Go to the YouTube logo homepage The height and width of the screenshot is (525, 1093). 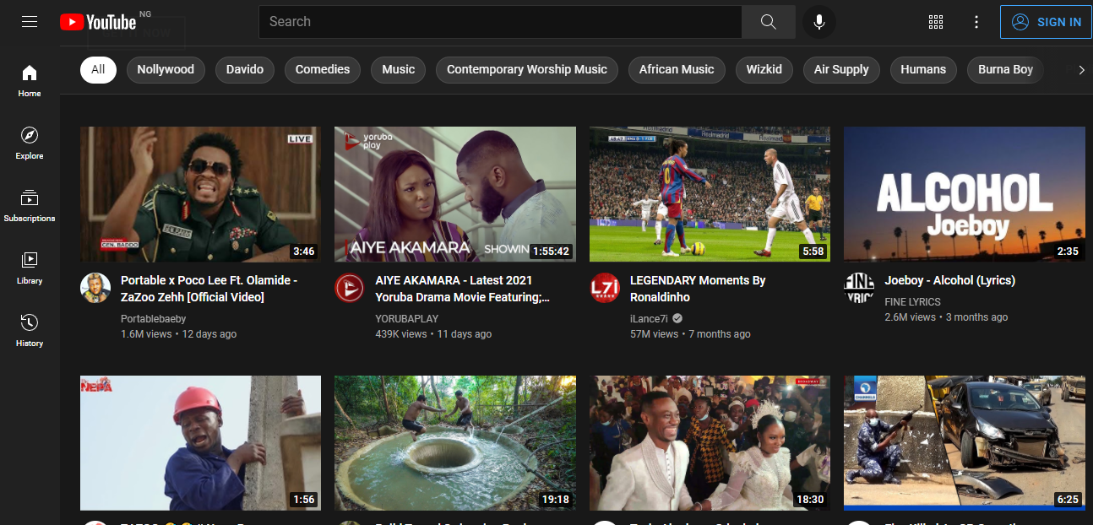pos(98,22)
